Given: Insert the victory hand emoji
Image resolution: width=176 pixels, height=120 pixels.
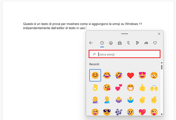Looking at the screenshot, I should click(x=142, y=100).
